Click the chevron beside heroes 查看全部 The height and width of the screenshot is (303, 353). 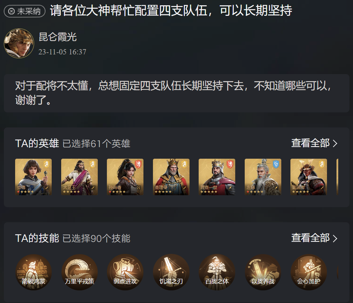[335, 143]
